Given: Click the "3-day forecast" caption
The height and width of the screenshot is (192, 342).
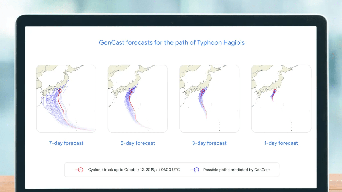Looking at the screenshot, I should 209,143.
